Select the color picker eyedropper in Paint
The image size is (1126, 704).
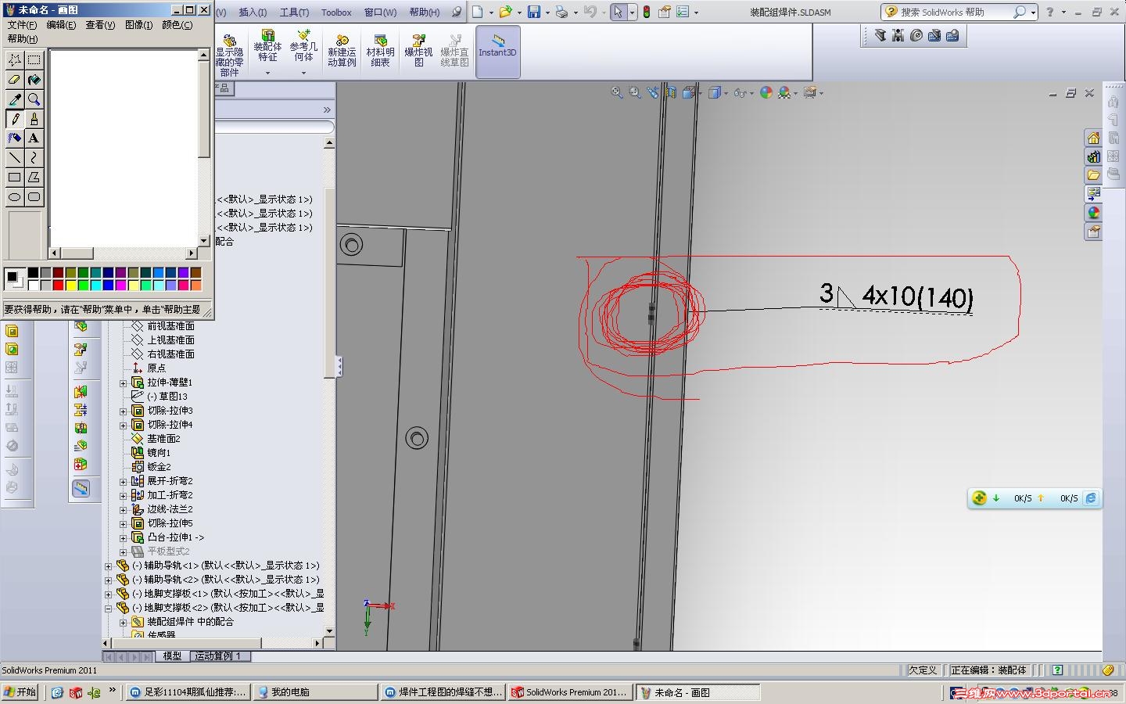click(15, 99)
